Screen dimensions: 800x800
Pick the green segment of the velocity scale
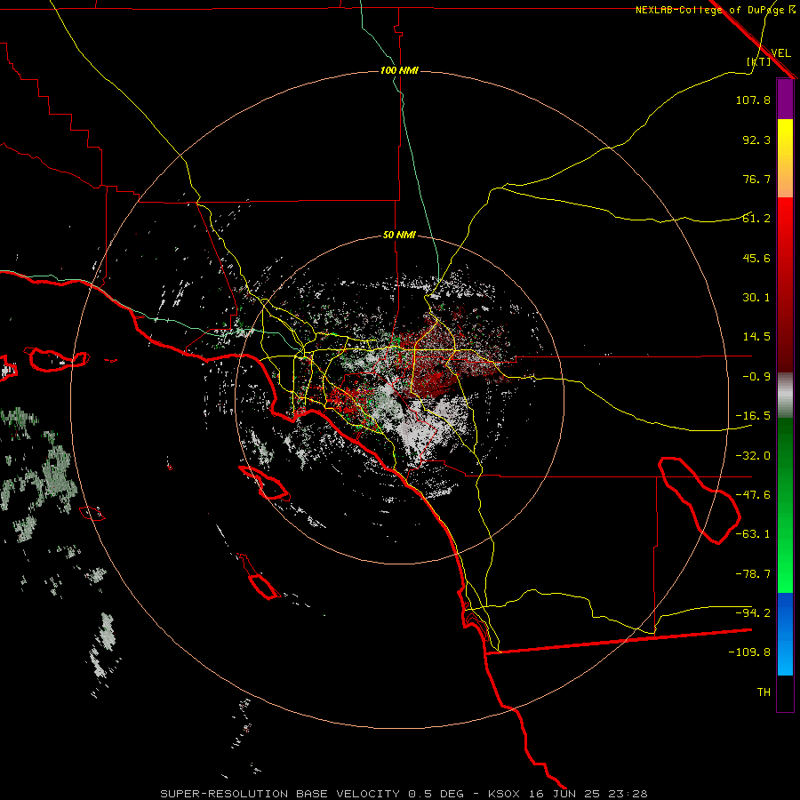(785, 505)
